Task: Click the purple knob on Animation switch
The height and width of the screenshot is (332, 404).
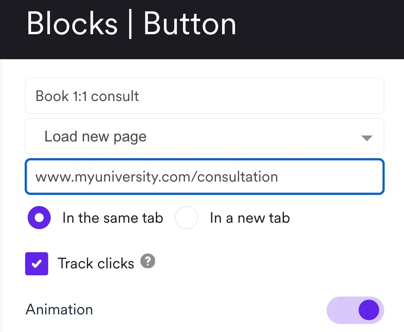Action: click(369, 310)
